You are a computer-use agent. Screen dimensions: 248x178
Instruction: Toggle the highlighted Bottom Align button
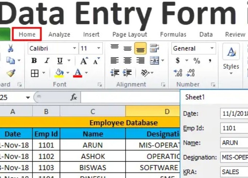[140, 48]
